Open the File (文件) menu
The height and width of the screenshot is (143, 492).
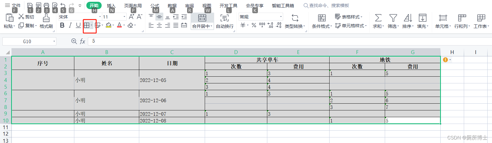(13, 5)
